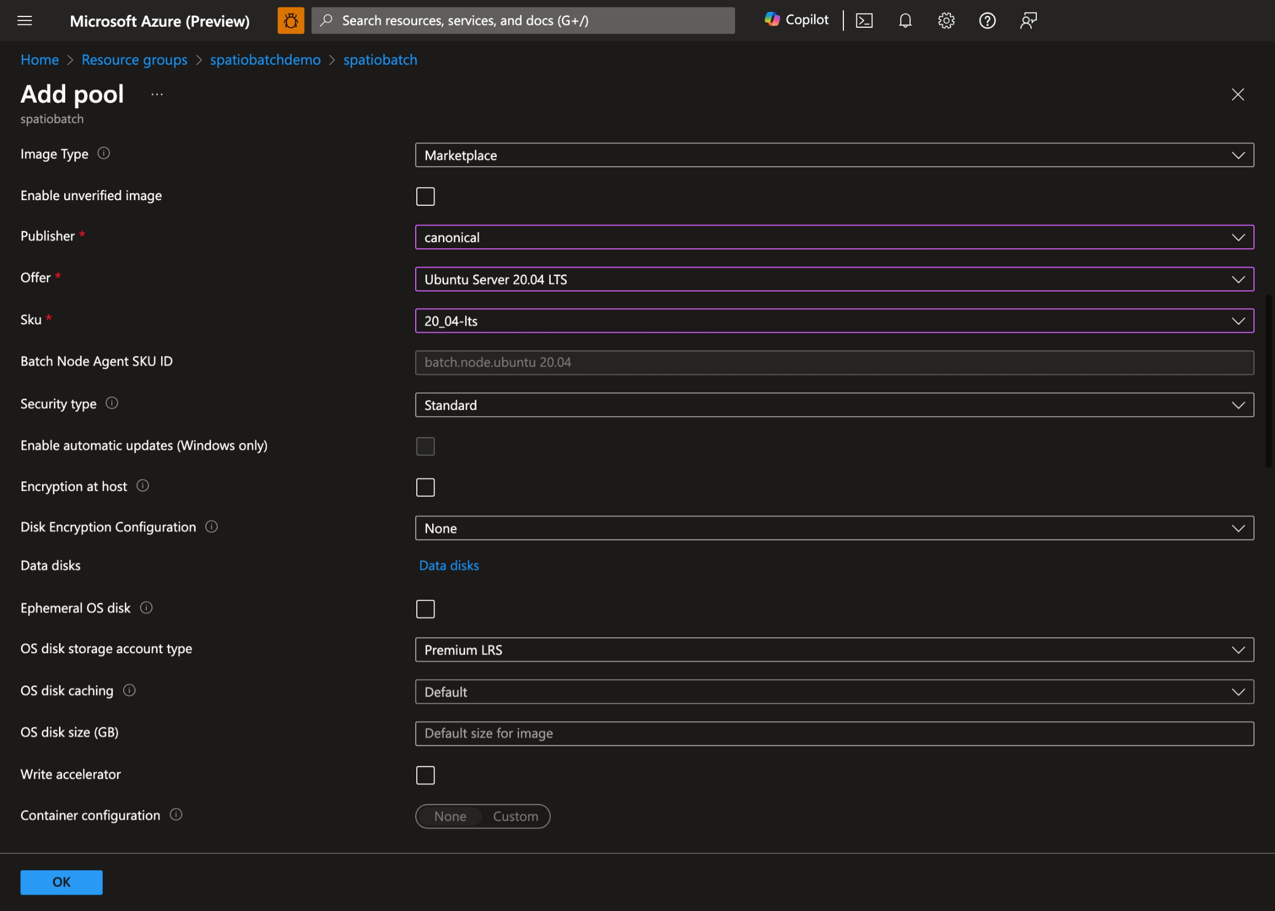
Task: Expand Disk Encryption Configuration dropdown
Action: pos(834,528)
